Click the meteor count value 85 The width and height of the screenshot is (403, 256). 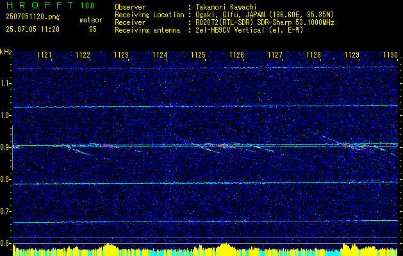pyautogui.click(x=93, y=29)
